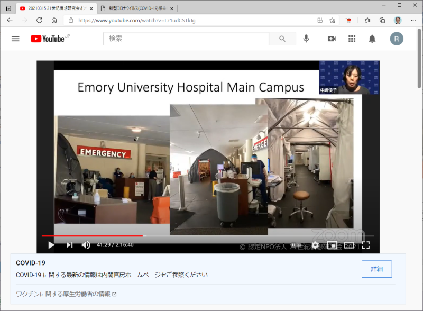
Task: Open the create video camera icon
Action: click(332, 39)
